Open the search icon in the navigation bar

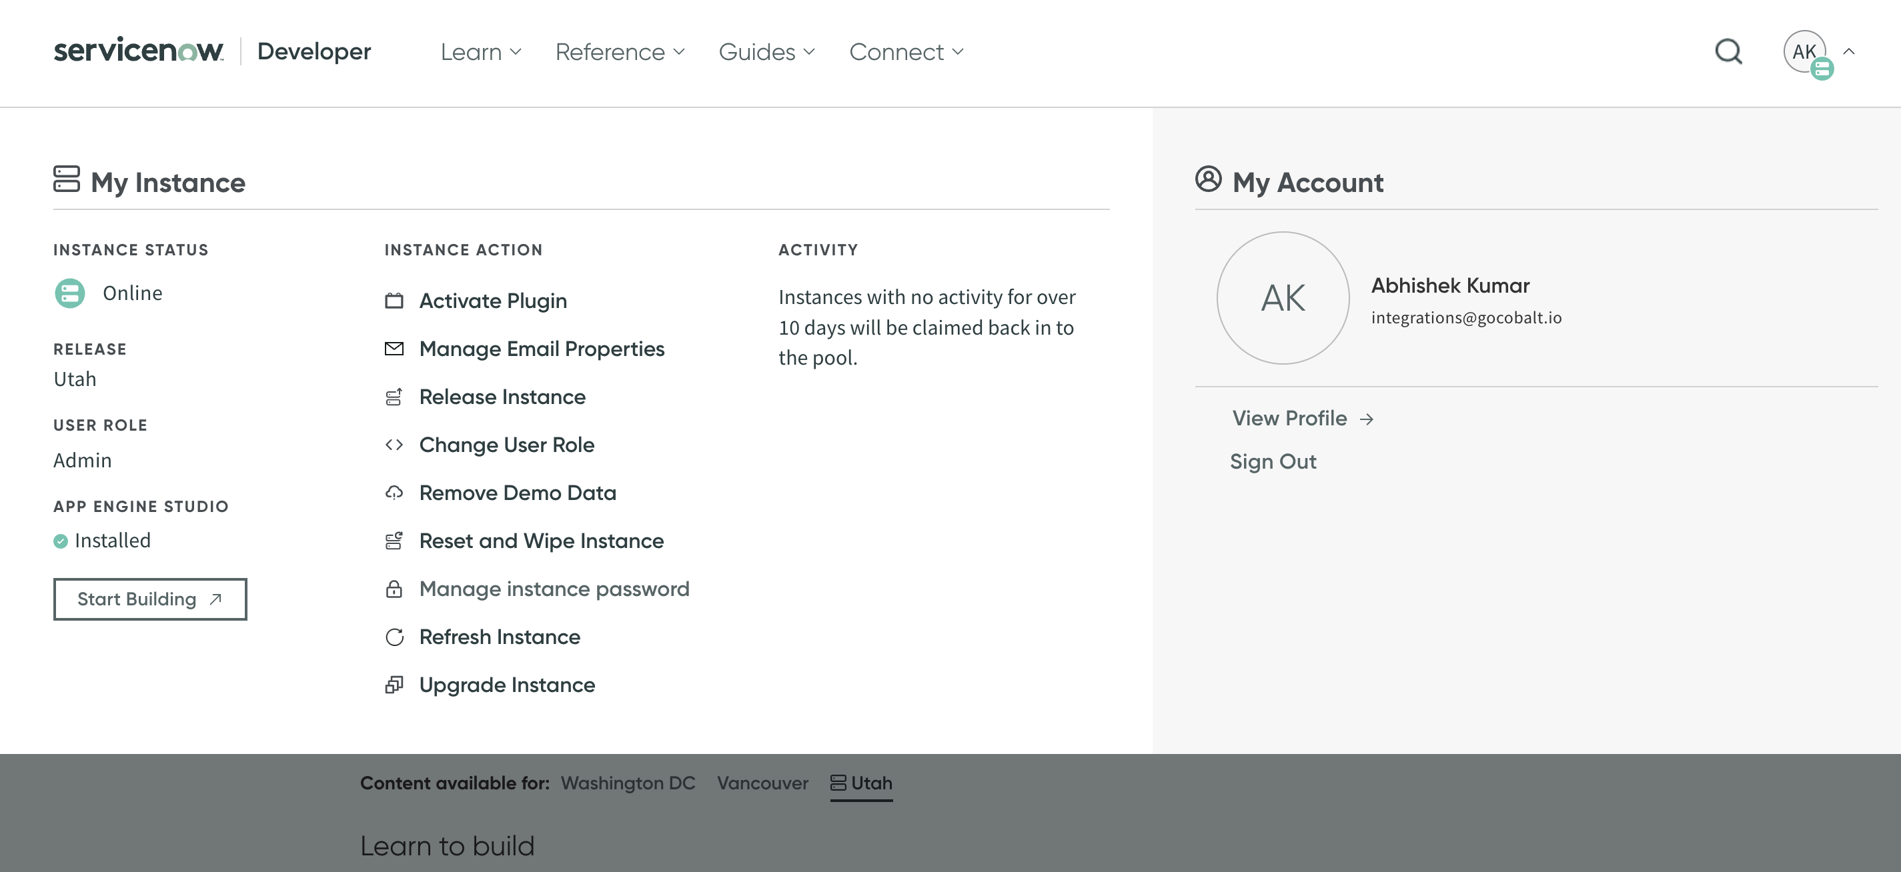pos(1728,51)
